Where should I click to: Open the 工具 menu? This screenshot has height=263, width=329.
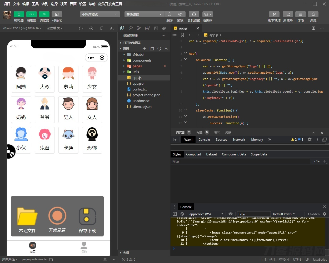pyautogui.click(x=35, y=4)
